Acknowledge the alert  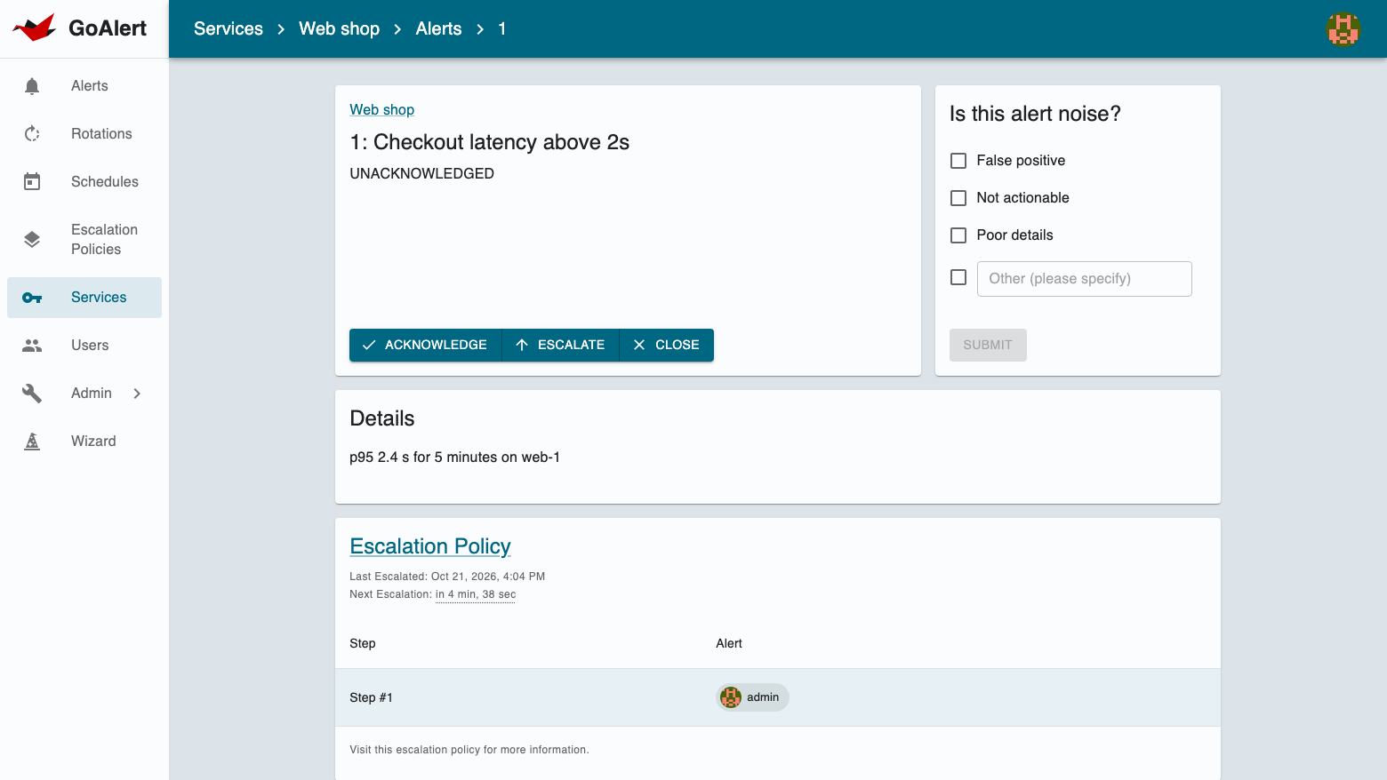point(425,346)
